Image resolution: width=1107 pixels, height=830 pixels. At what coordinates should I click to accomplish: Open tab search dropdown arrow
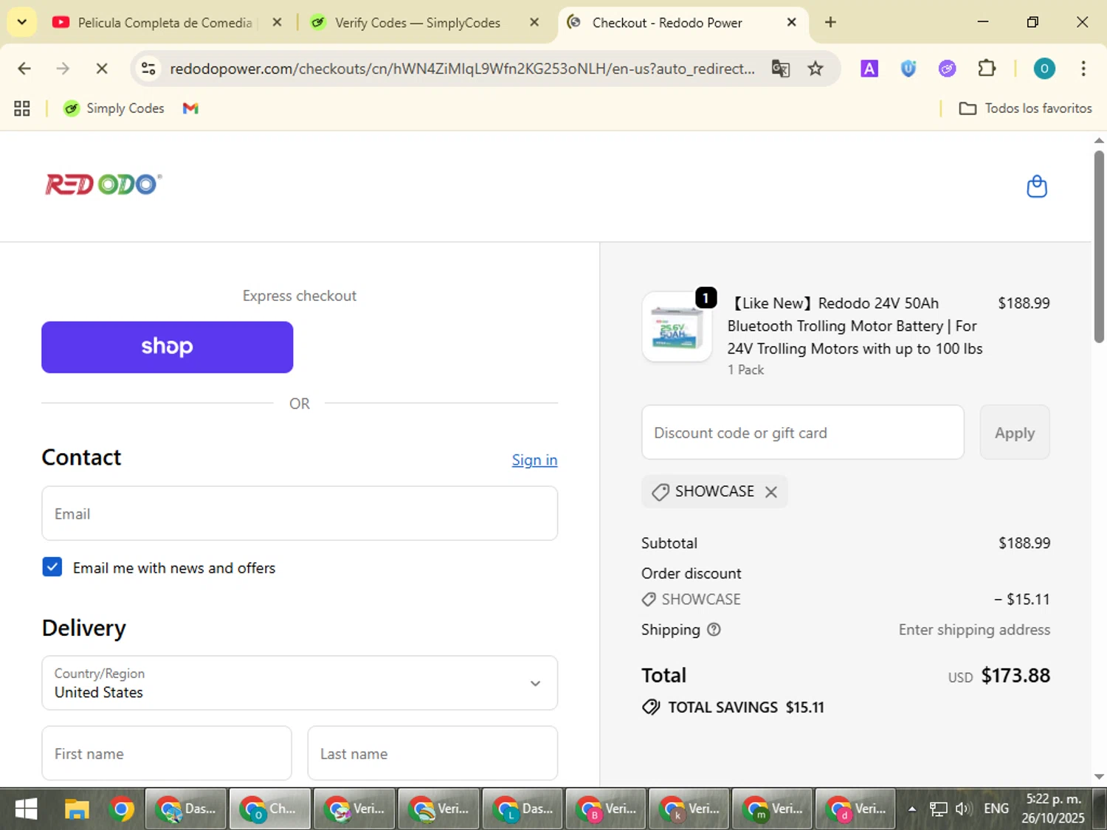(x=22, y=22)
